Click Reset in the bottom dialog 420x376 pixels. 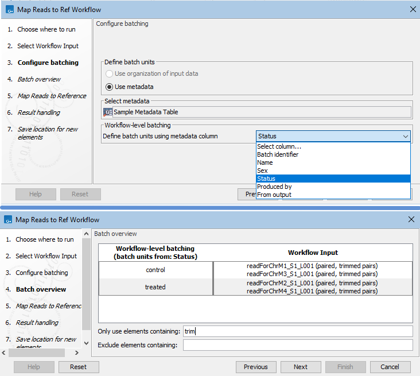pos(78,367)
